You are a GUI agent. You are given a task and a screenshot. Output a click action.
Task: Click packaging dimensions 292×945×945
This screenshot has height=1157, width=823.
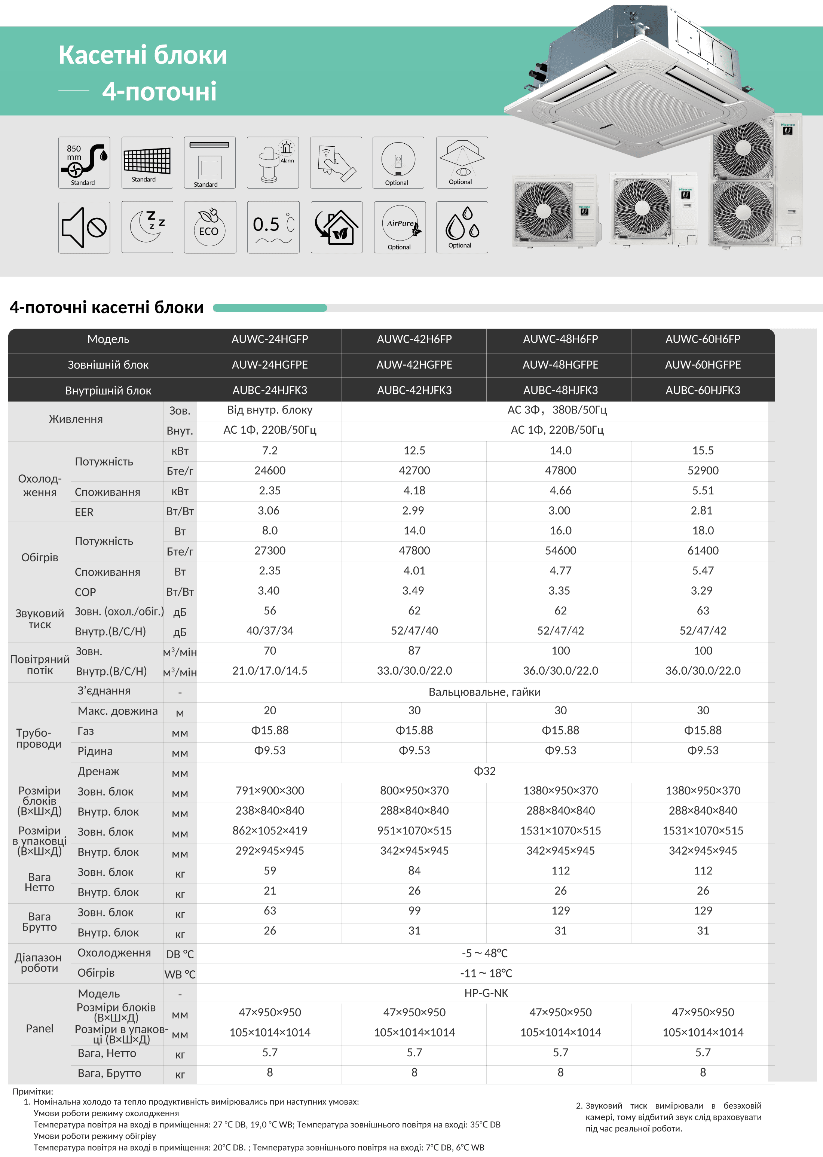tap(270, 851)
